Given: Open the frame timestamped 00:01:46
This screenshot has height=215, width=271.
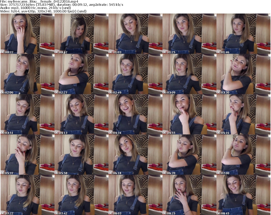Looking at the screenshot, I should tap(243, 34).
